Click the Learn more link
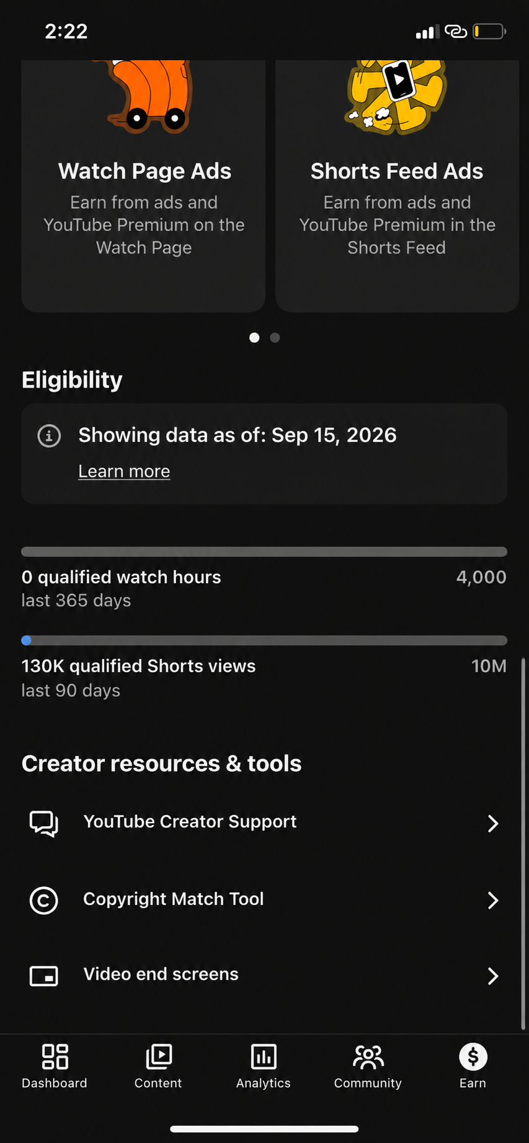The image size is (529, 1143). tap(124, 471)
